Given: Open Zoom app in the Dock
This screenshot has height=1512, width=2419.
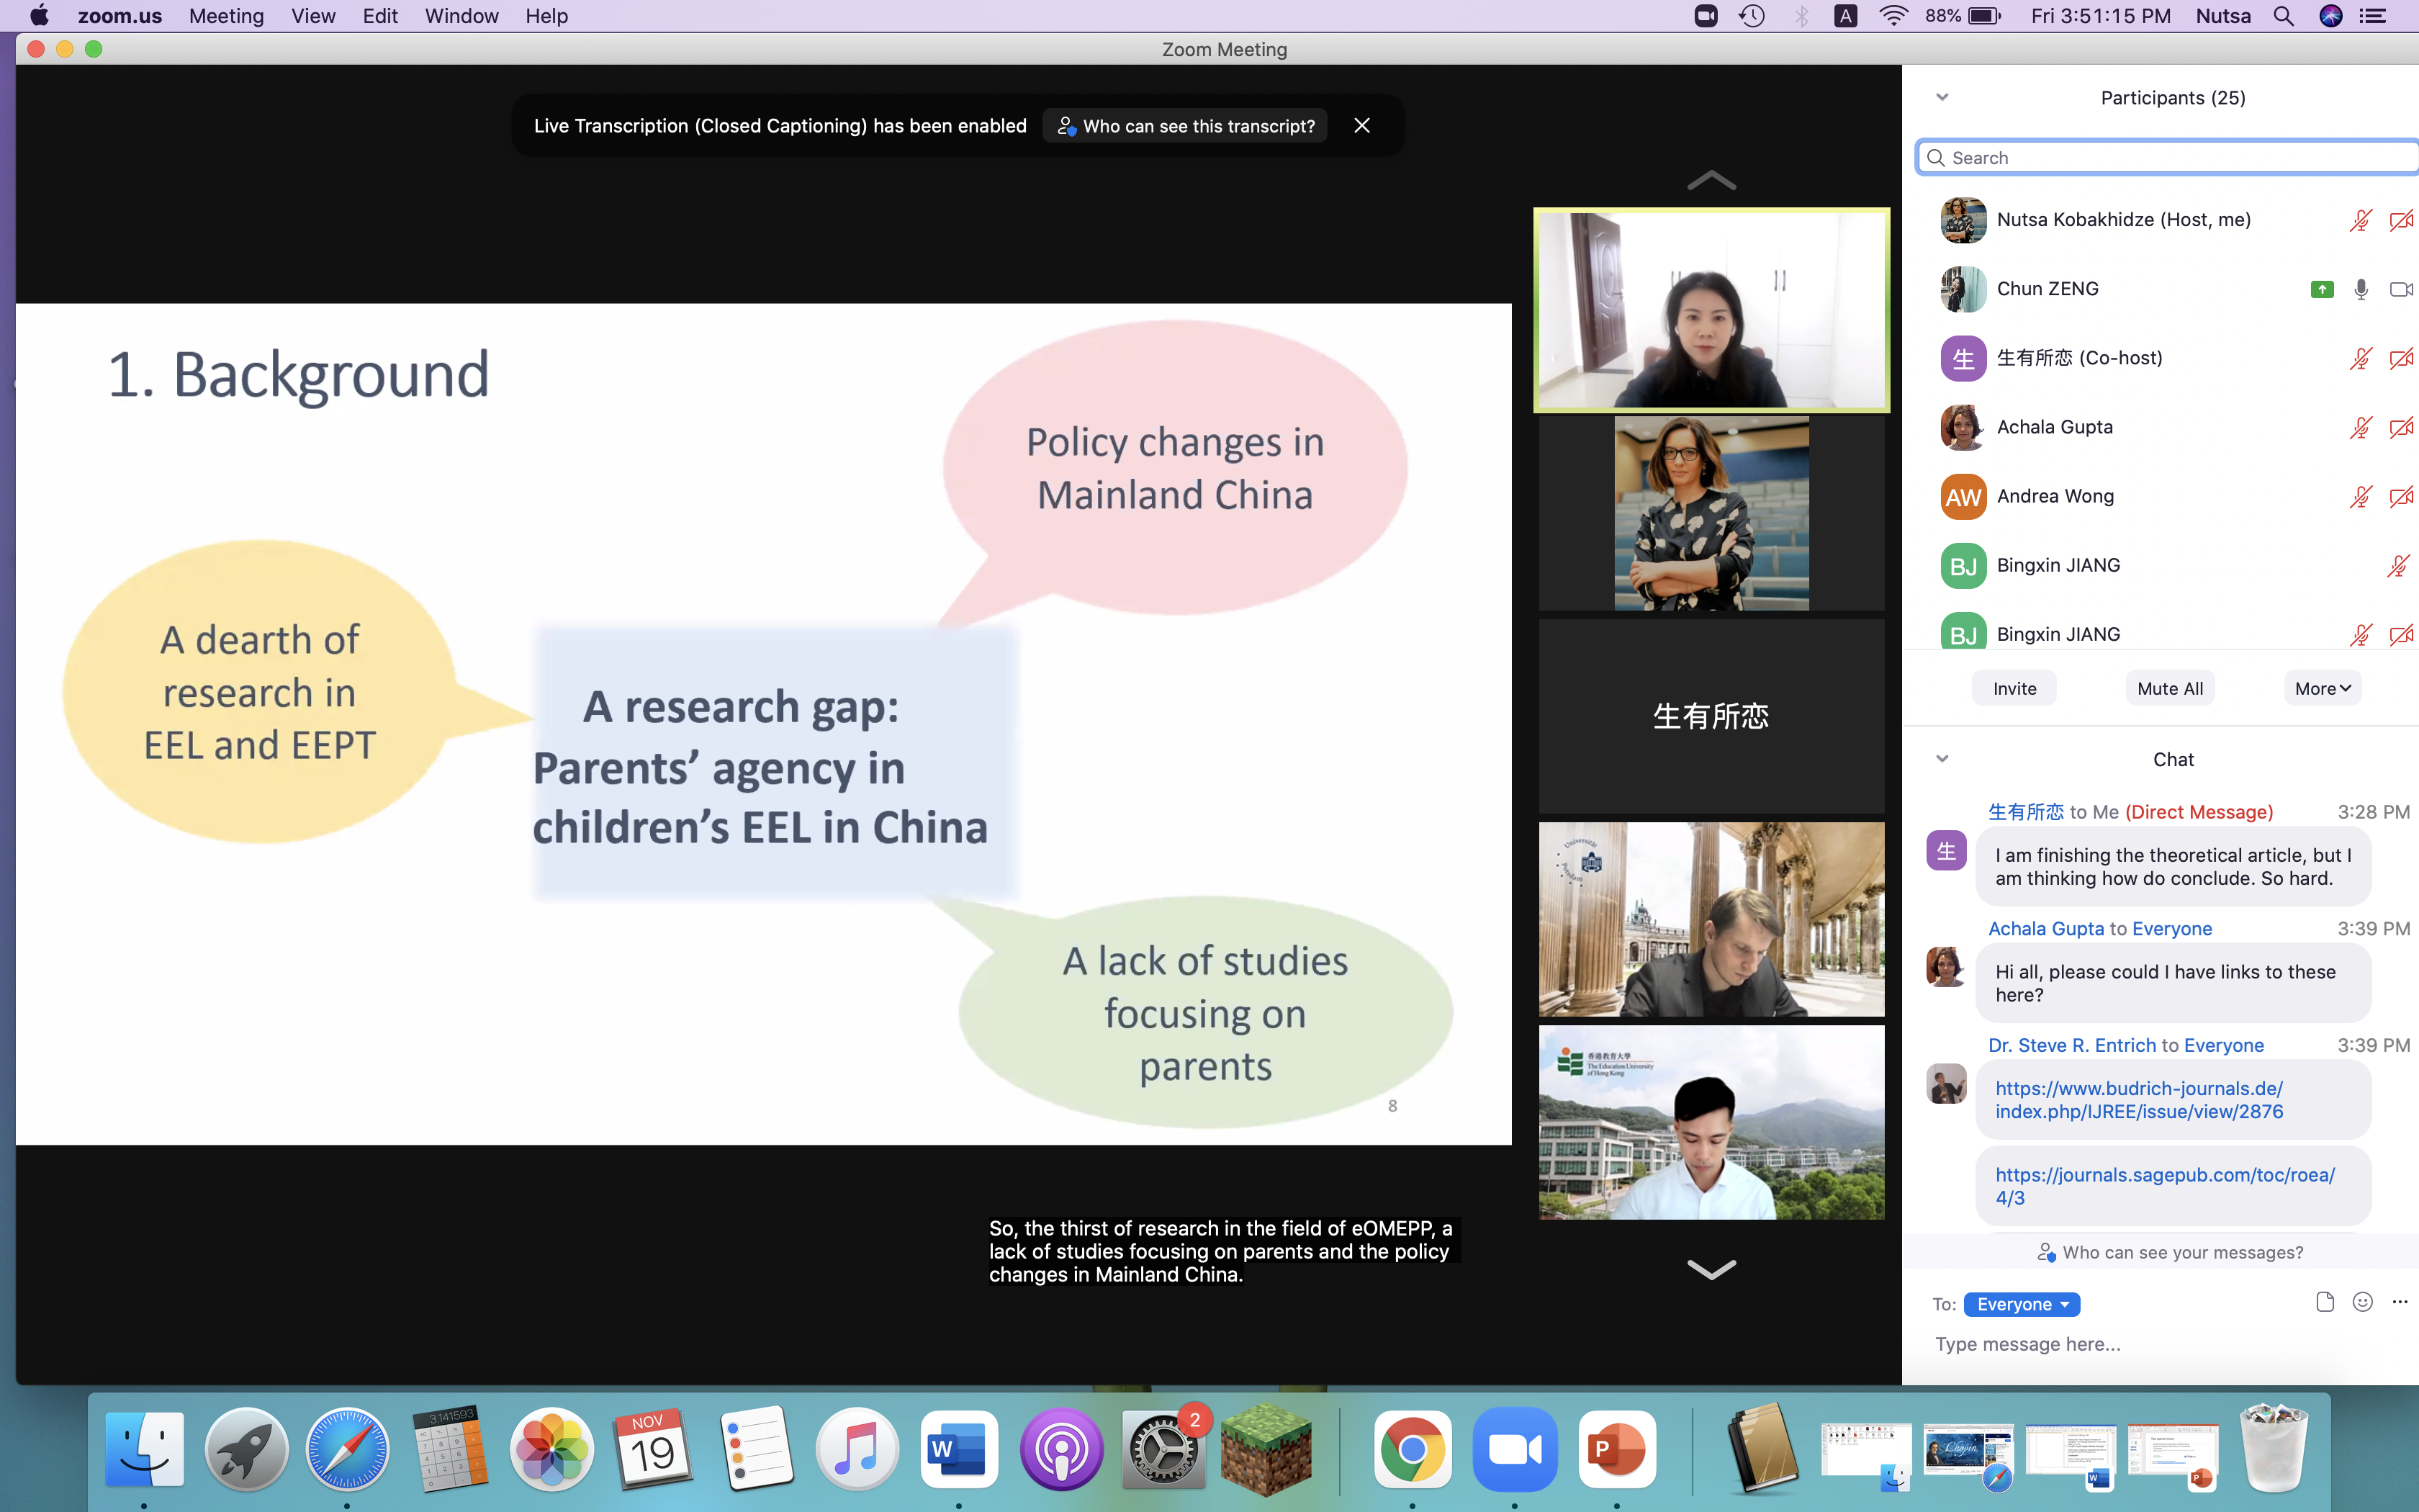Looking at the screenshot, I should (1514, 1449).
